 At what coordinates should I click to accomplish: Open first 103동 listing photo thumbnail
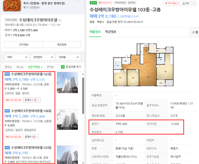[x=67, y=83]
